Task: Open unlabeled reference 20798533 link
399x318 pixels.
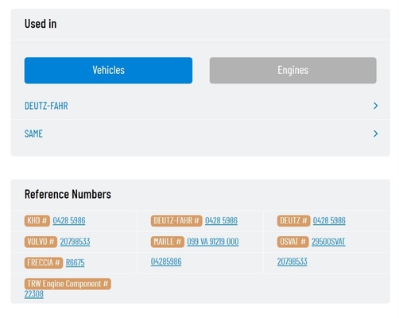Action: point(292,262)
